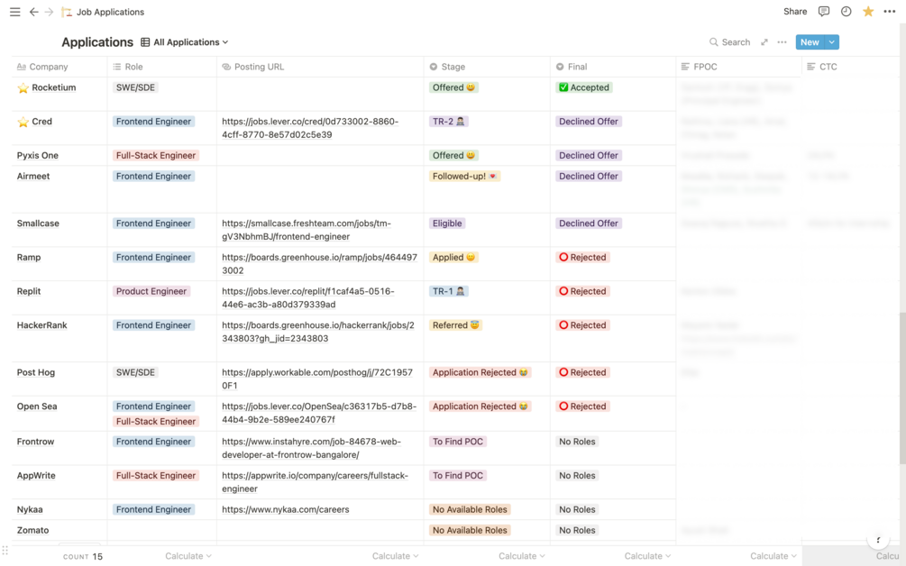The image size is (906, 566).
Task: Open the AppWrite careers posting link
Action: (315, 482)
